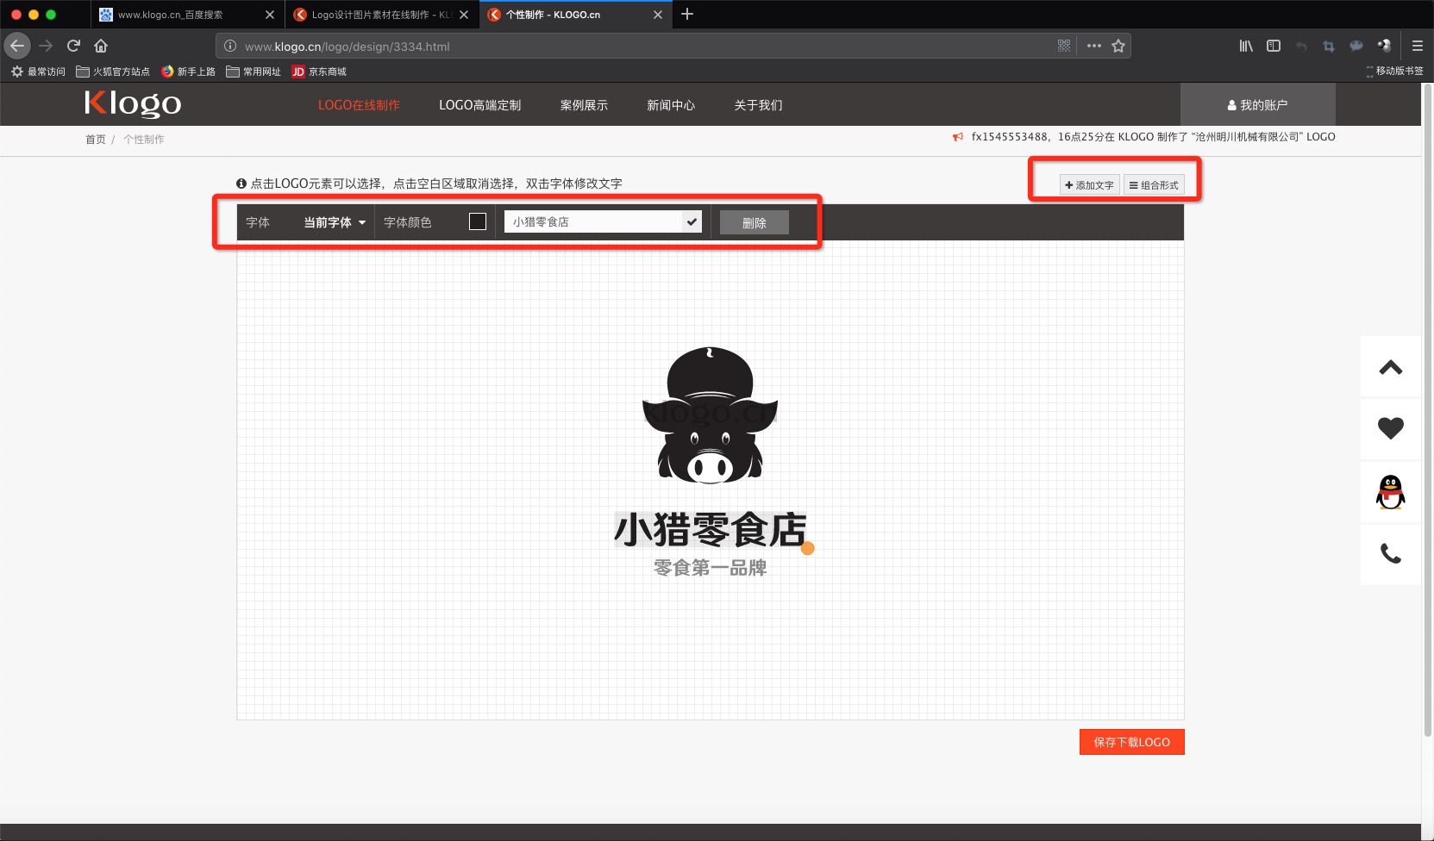
Task: Click the Klogo site logo
Action: (131, 103)
